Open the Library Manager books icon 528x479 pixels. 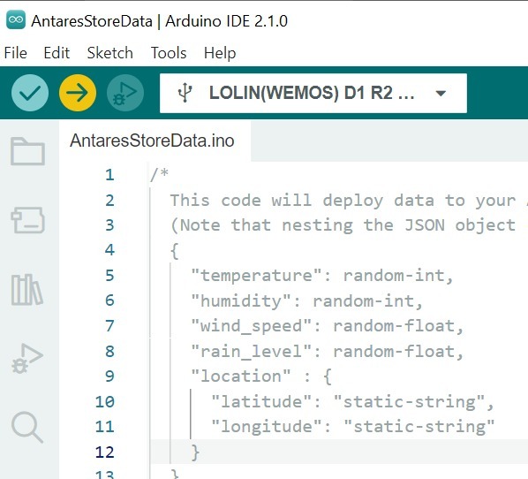(27, 290)
